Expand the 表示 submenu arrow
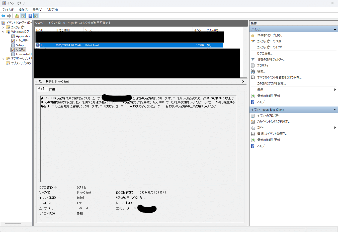 335,89
